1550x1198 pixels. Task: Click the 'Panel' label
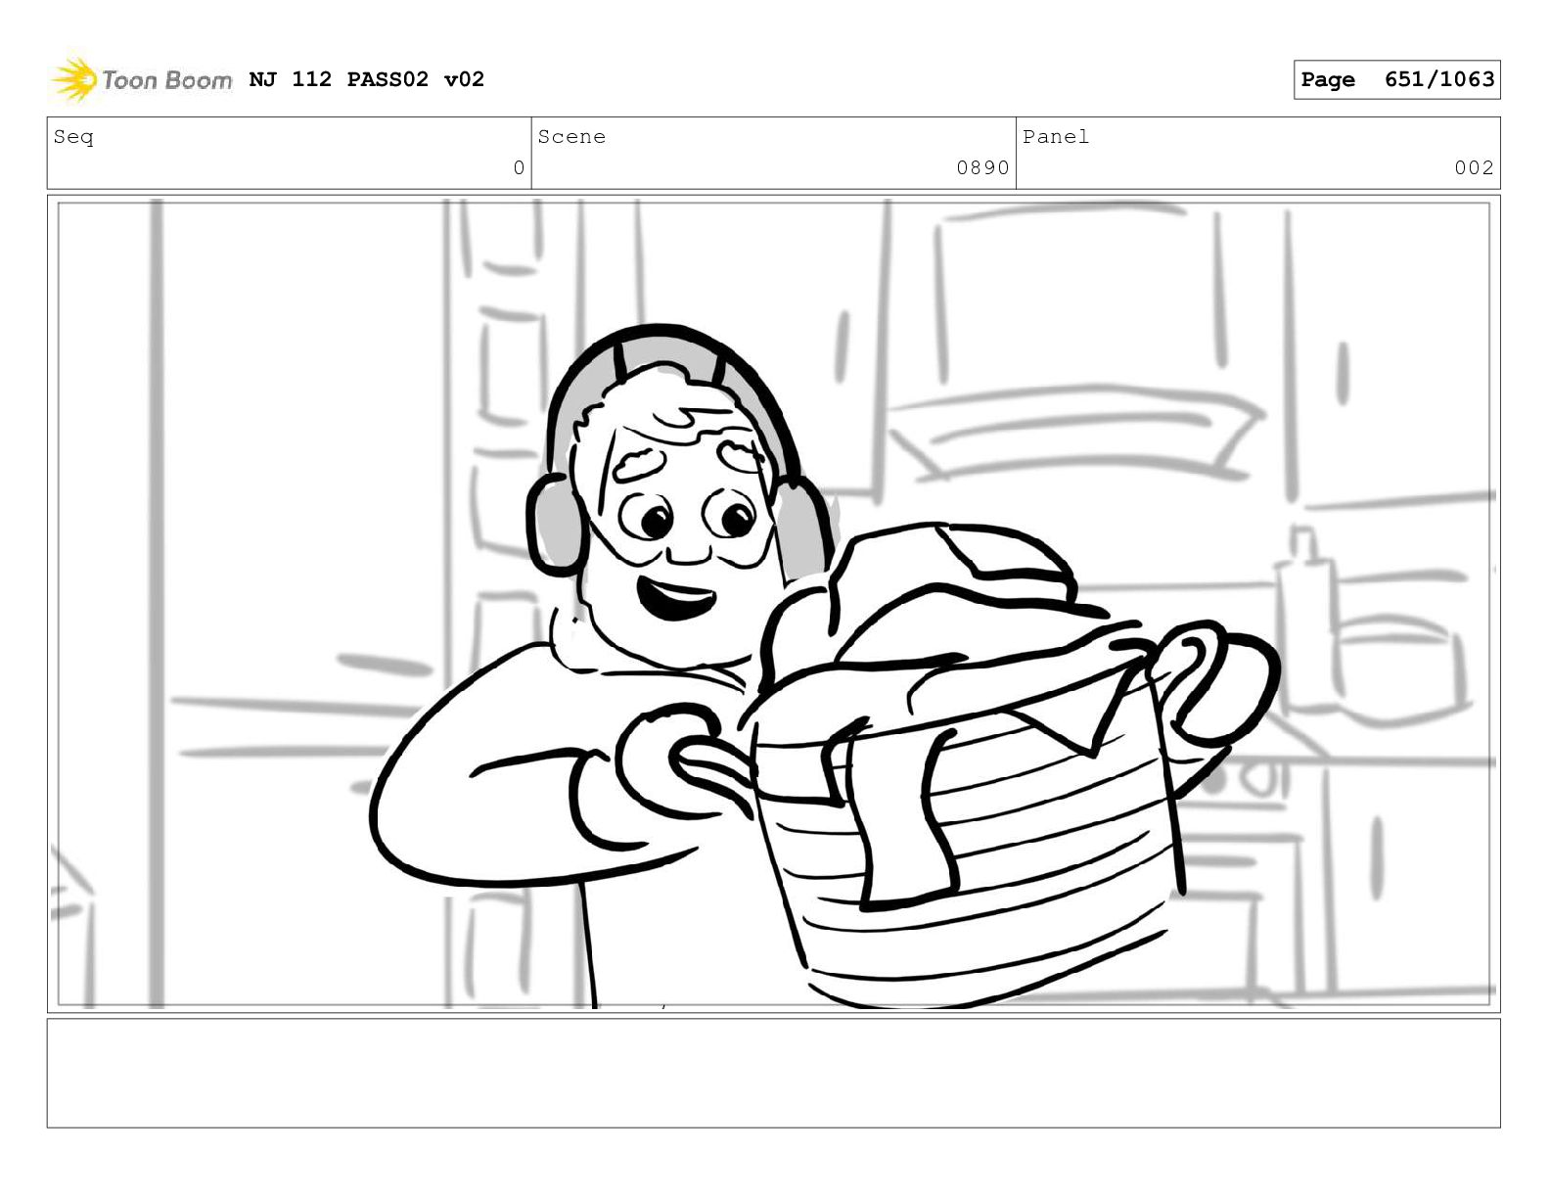point(1056,137)
